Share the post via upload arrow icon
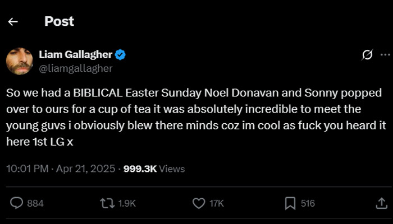The height and width of the screenshot is (224, 393). click(x=378, y=203)
